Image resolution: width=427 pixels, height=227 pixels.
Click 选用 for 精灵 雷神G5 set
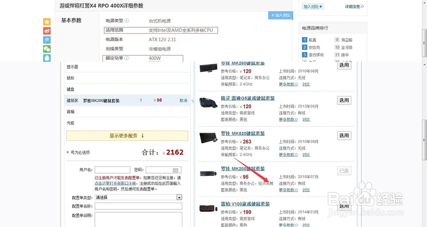pos(344,100)
